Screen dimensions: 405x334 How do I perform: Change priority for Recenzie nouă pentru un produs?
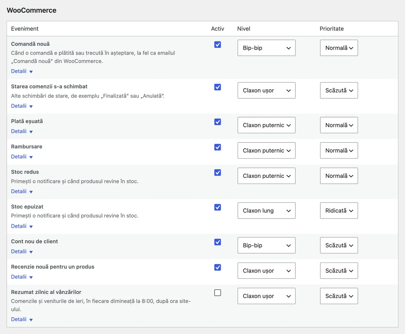pos(339,271)
